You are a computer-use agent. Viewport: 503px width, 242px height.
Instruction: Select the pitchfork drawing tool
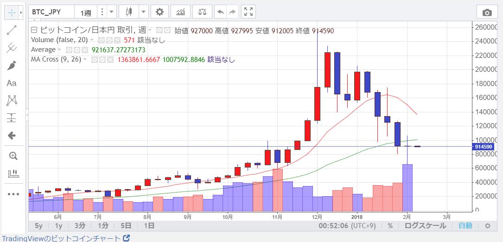click(x=12, y=47)
